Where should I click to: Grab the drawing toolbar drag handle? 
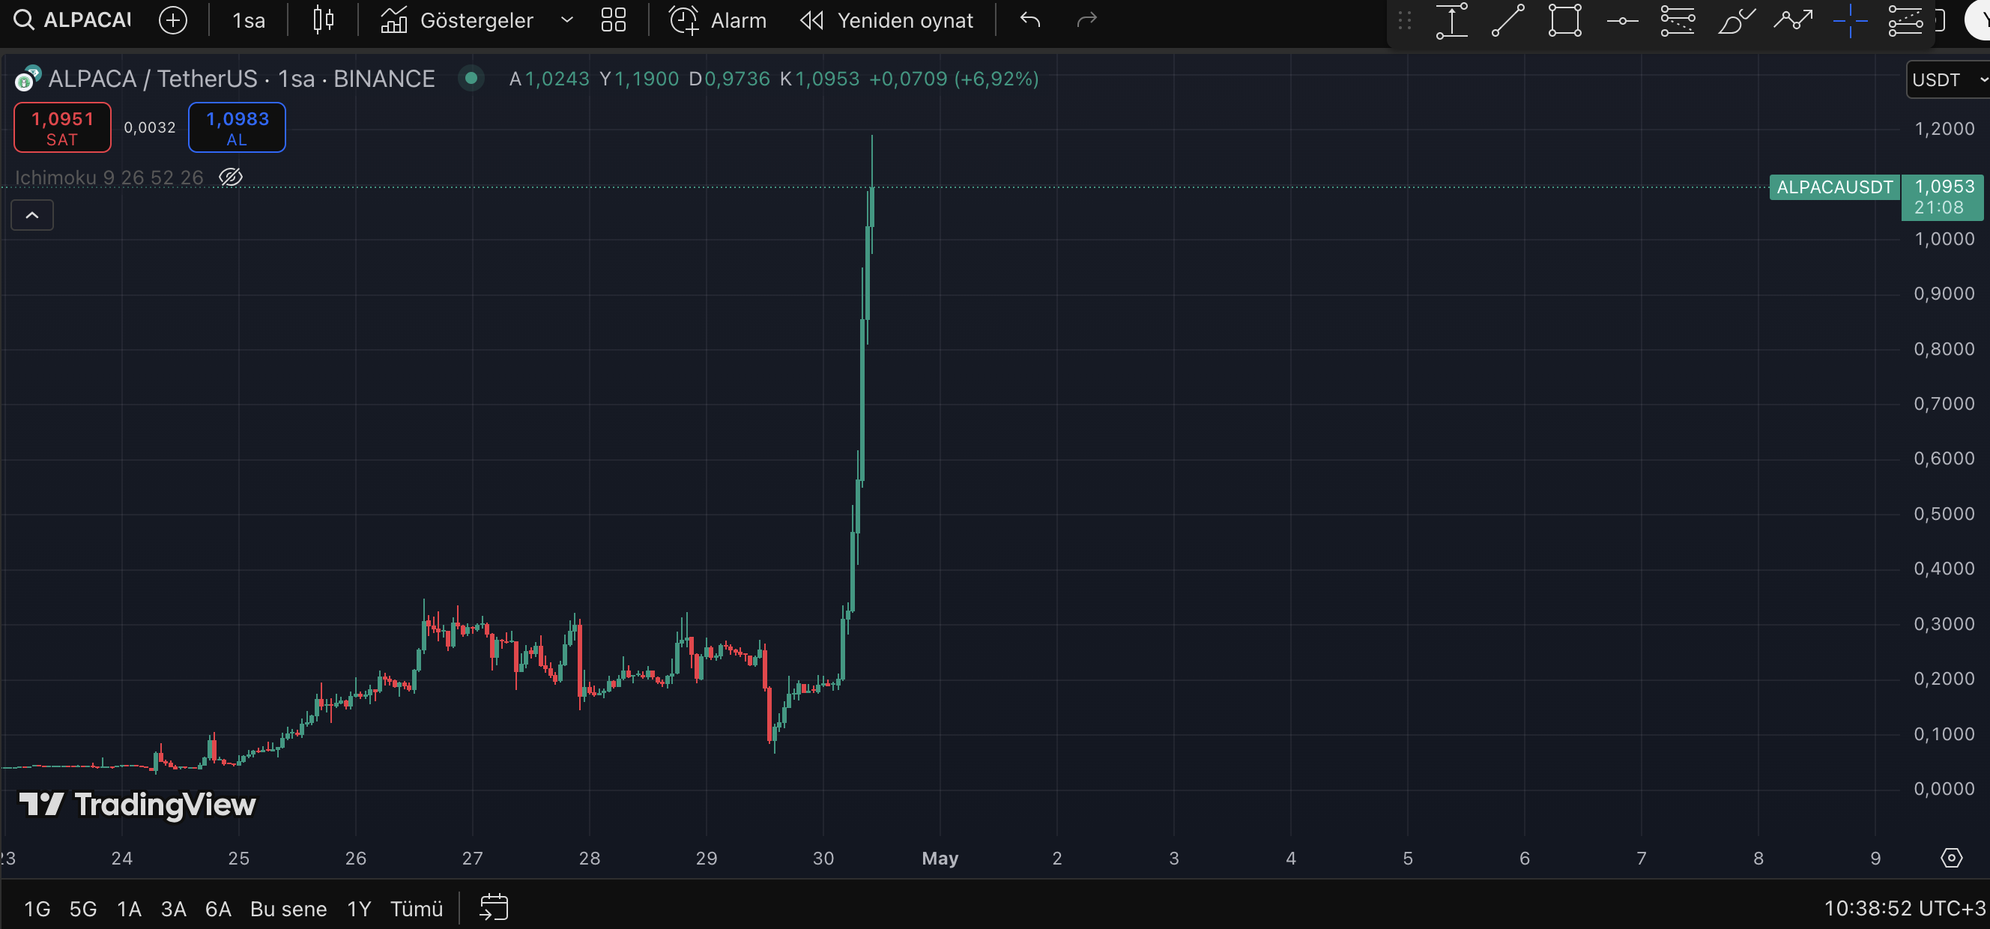coord(1404,21)
